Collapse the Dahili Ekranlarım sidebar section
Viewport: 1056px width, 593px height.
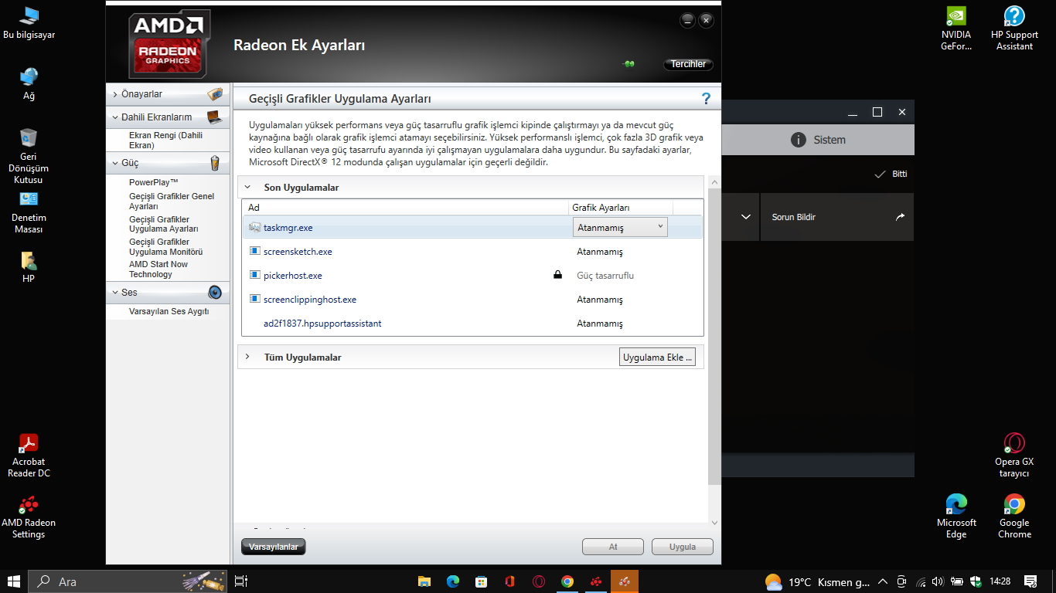pos(115,117)
